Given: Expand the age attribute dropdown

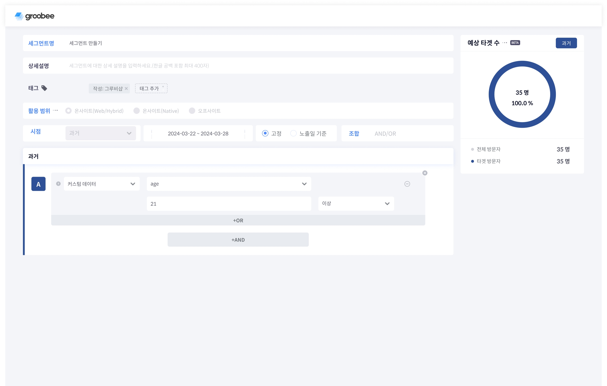Looking at the screenshot, I should (229, 184).
